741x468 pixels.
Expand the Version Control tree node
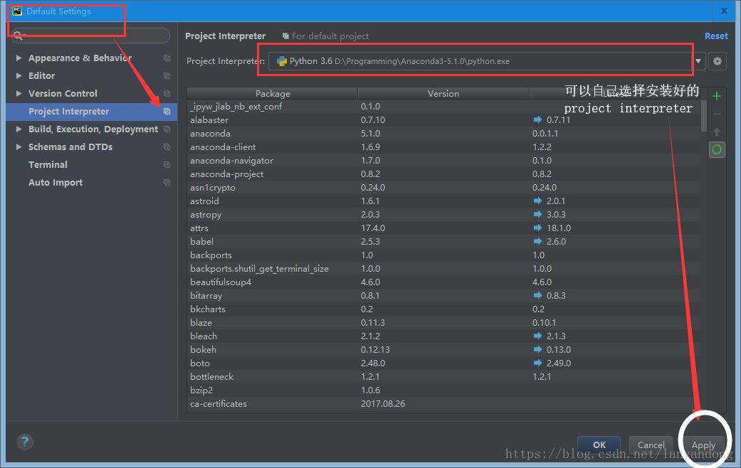[19, 93]
